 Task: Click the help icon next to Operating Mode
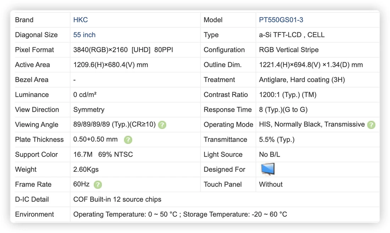tap(371, 125)
